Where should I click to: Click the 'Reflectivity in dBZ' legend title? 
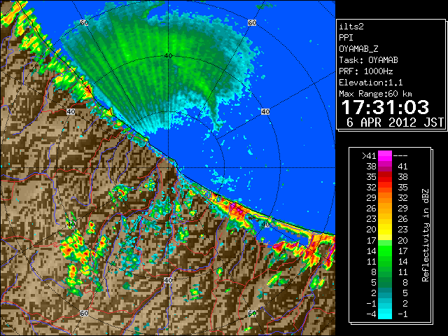click(426, 235)
